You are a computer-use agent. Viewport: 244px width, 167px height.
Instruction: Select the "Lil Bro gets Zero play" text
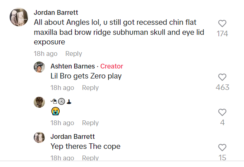(x=86, y=76)
